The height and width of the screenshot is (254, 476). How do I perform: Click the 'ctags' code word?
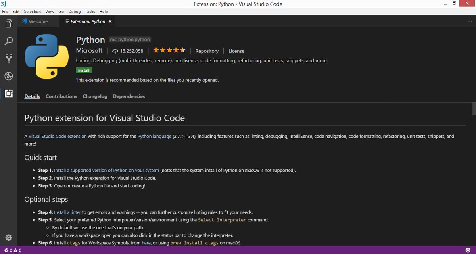tap(73, 243)
